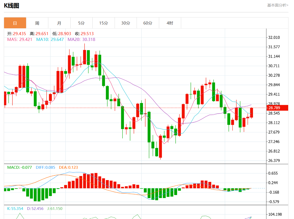
Task: Switch to the 月 monthly tab
Action: click(59, 23)
